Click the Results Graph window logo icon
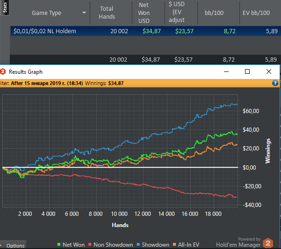This screenshot has height=249, width=281. tap(2, 71)
